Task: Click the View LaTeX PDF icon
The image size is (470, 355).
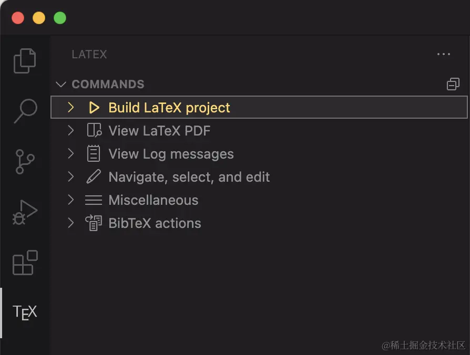Action: pos(94,130)
